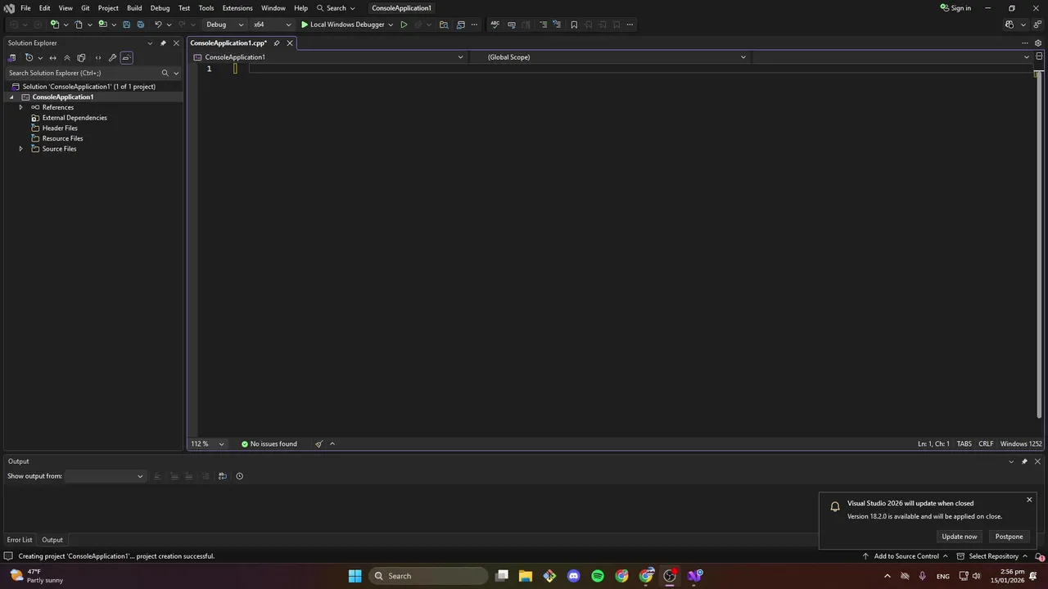Toggle timestamps clock icon in Output toolbar
The image size is (1048, 589).
(239, 476)
